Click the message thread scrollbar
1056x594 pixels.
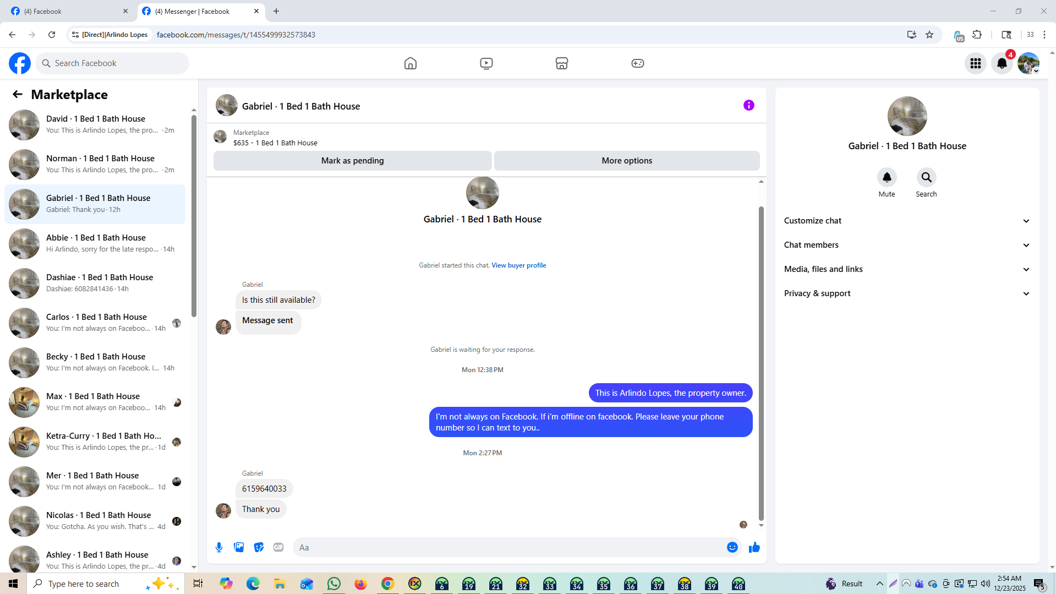(761, 363)
